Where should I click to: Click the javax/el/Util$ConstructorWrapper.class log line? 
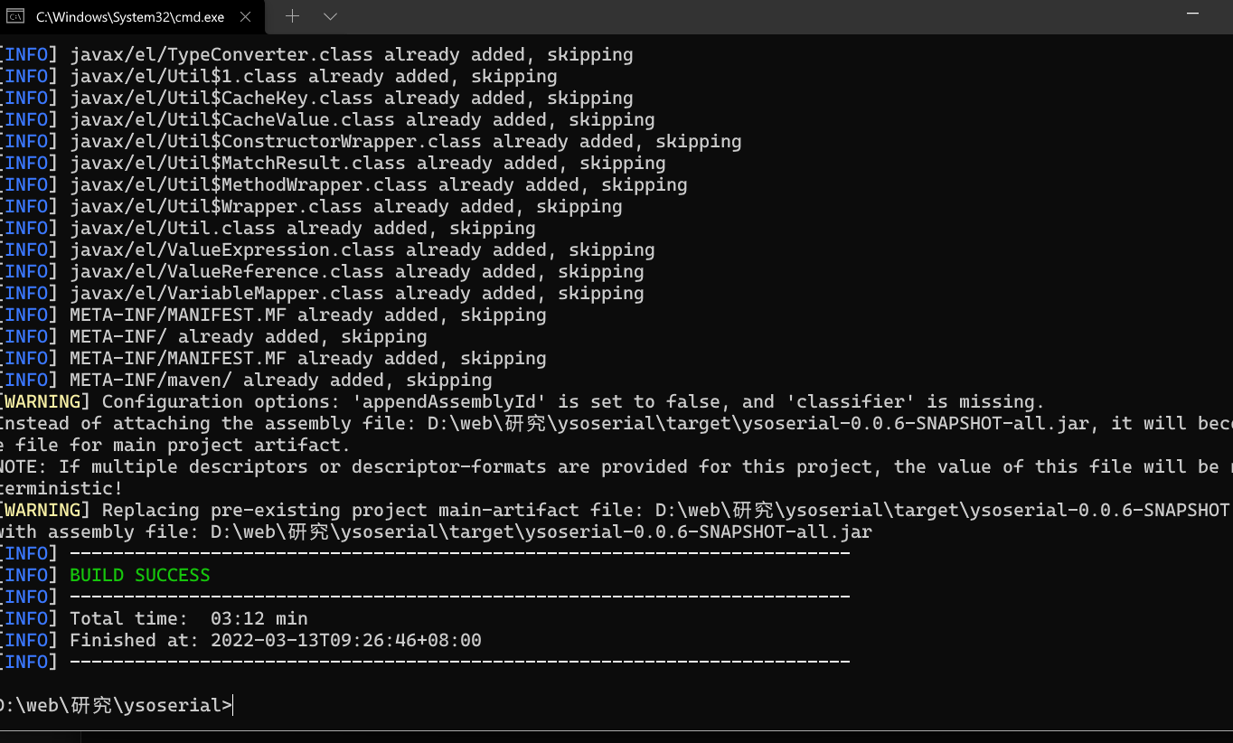(x=371, y=142)
